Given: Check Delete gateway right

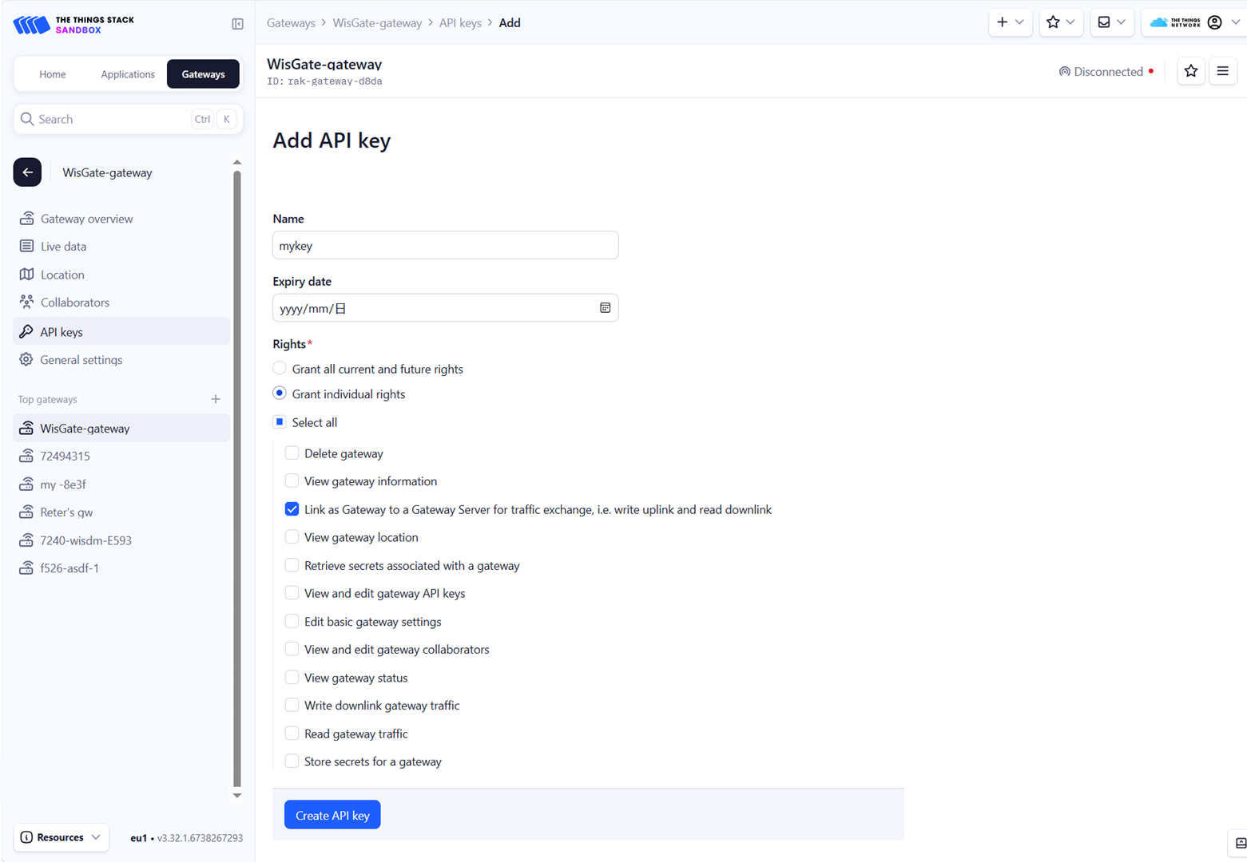Looking at the screenshot, I should [292, 453].
